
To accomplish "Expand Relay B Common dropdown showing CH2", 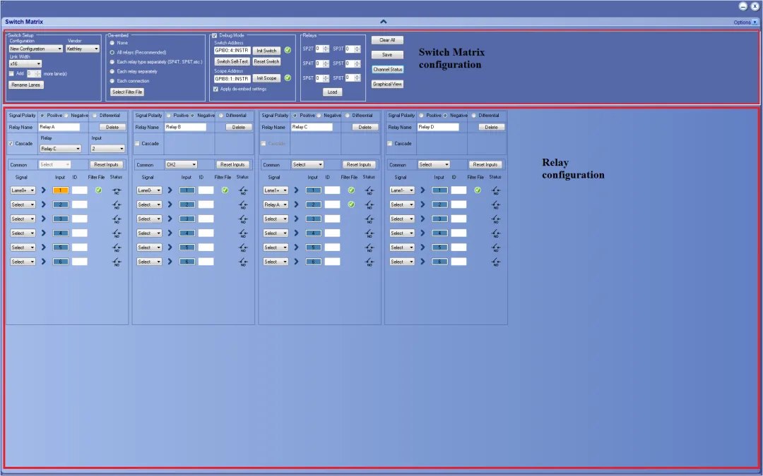I will 181,164.
